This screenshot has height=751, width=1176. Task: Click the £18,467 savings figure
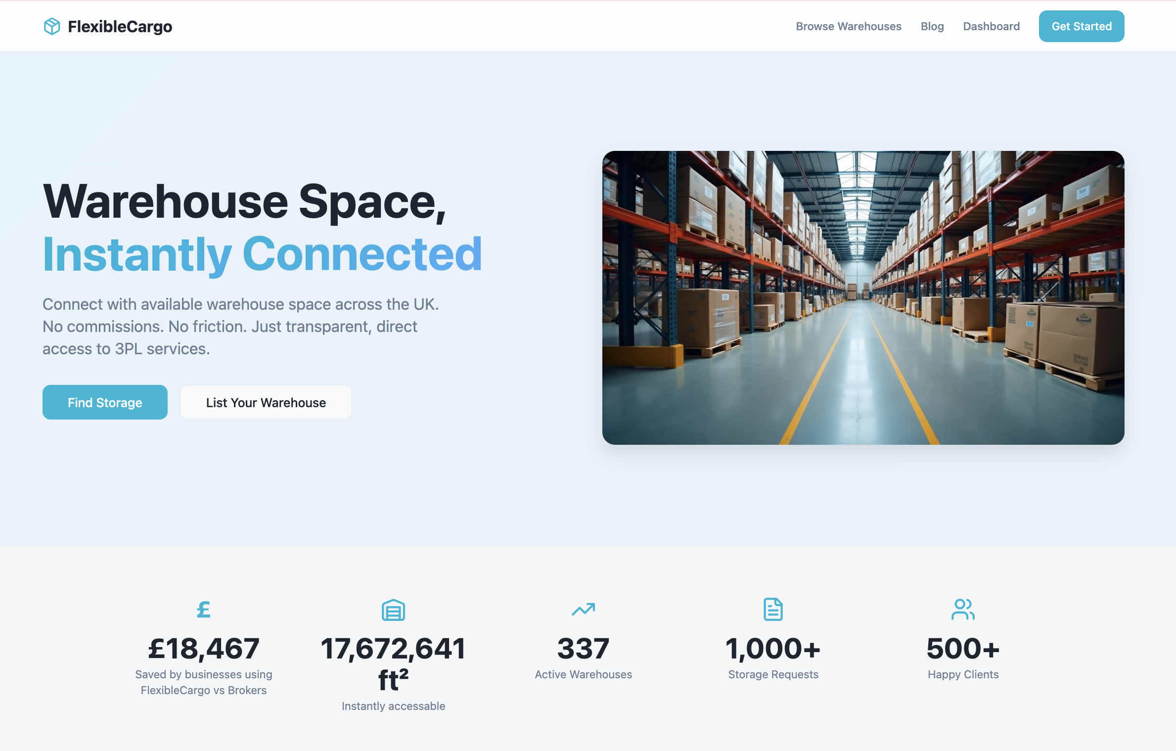point(203,649)
